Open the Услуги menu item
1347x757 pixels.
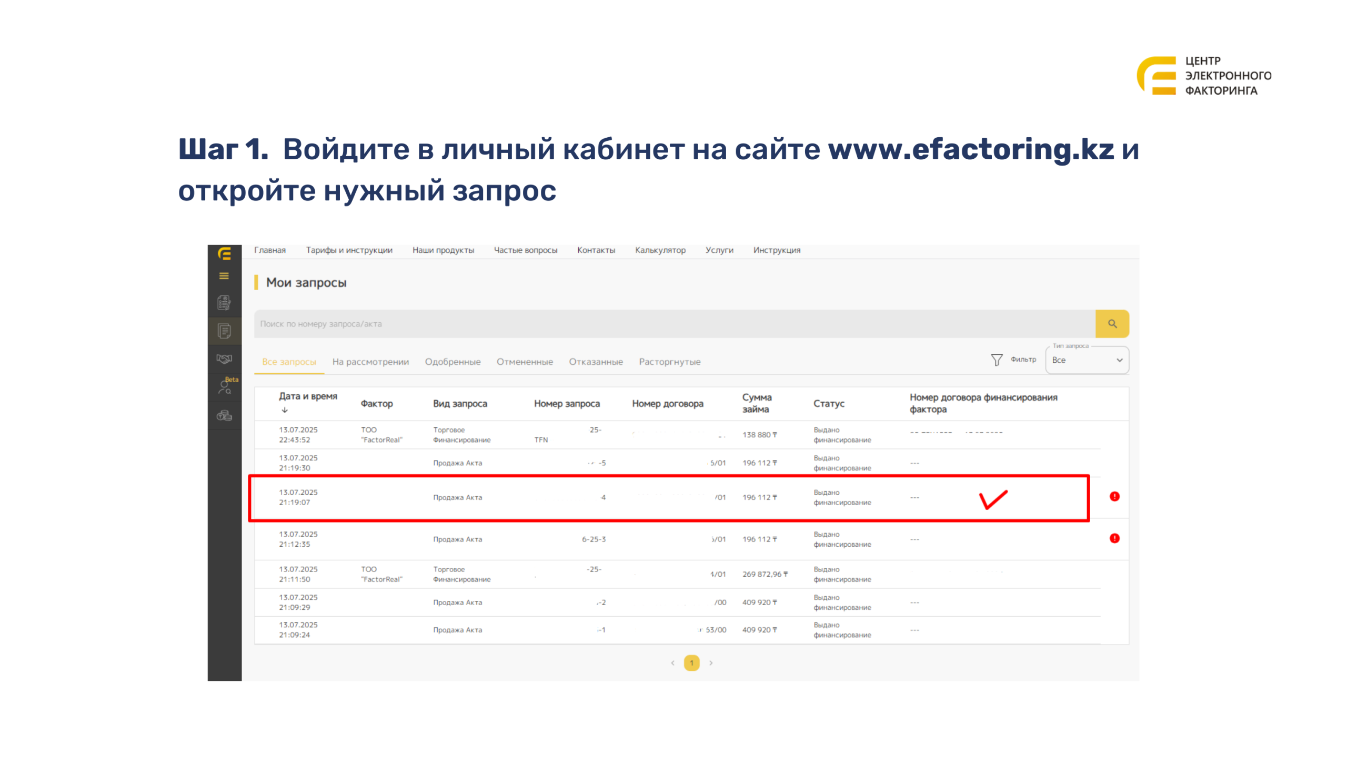[719, 250]
